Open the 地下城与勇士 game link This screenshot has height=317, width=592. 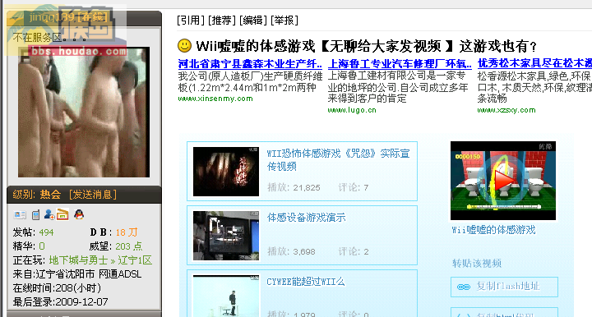click(79, 260)
